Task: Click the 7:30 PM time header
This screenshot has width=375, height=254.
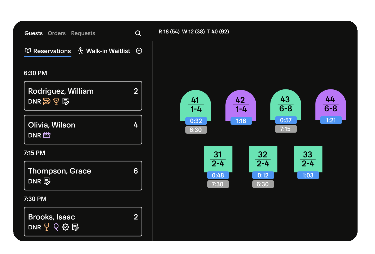Action: tap(35, 199)
